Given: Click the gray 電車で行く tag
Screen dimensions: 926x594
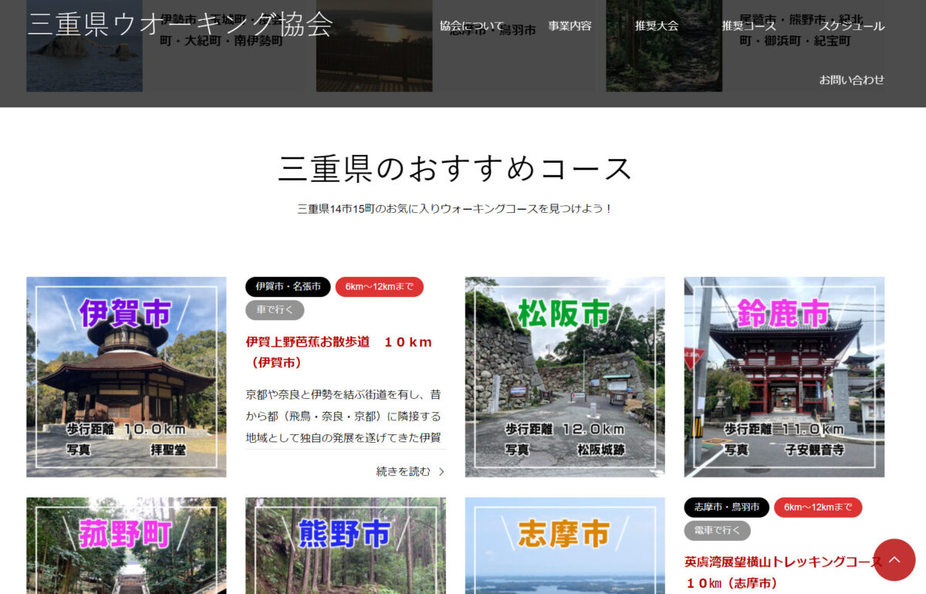Looking at the screenshot, I should pyautogui.click(x=717, y=530).
